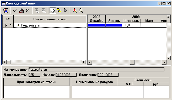Select the arrow pointer tool
The image size is (172, 100).
tap(65, 10)
